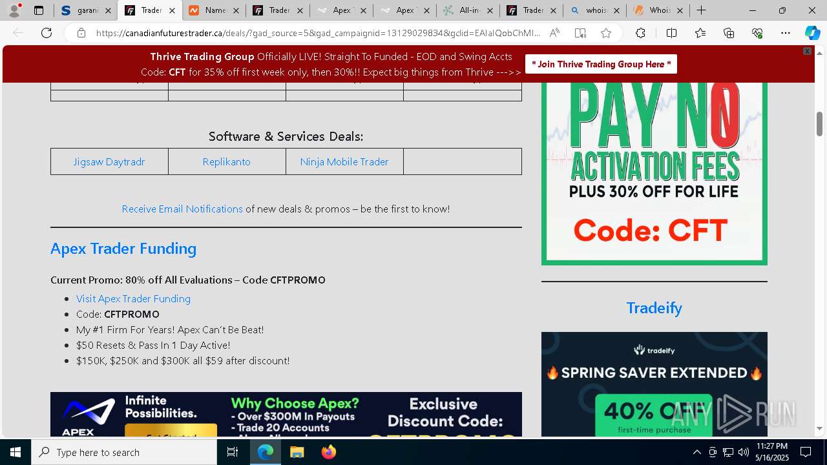Click the 'Code: CFTPROMO' bullet text

118,314
